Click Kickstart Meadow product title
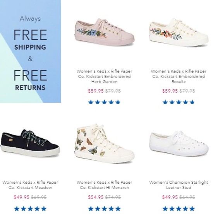The height and width of the screenshot is (214, 213). pyautogui.click(x=30, y=185)
